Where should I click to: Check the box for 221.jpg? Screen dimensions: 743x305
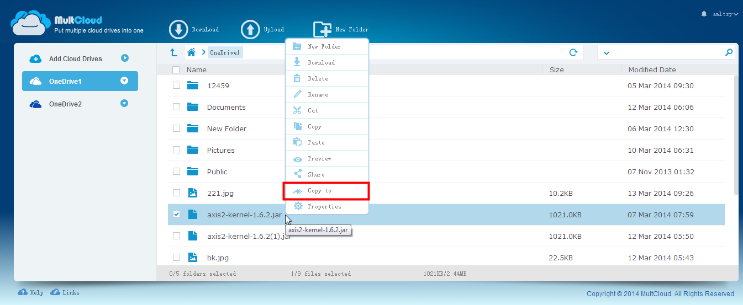[x=176, y=193]
